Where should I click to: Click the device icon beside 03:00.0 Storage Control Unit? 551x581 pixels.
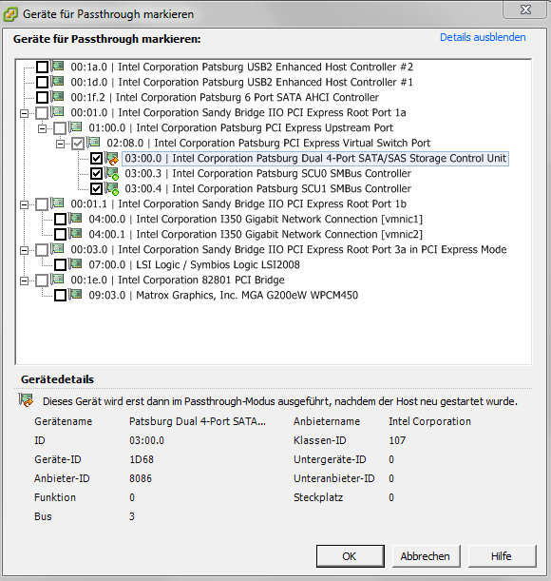point(112,158)
